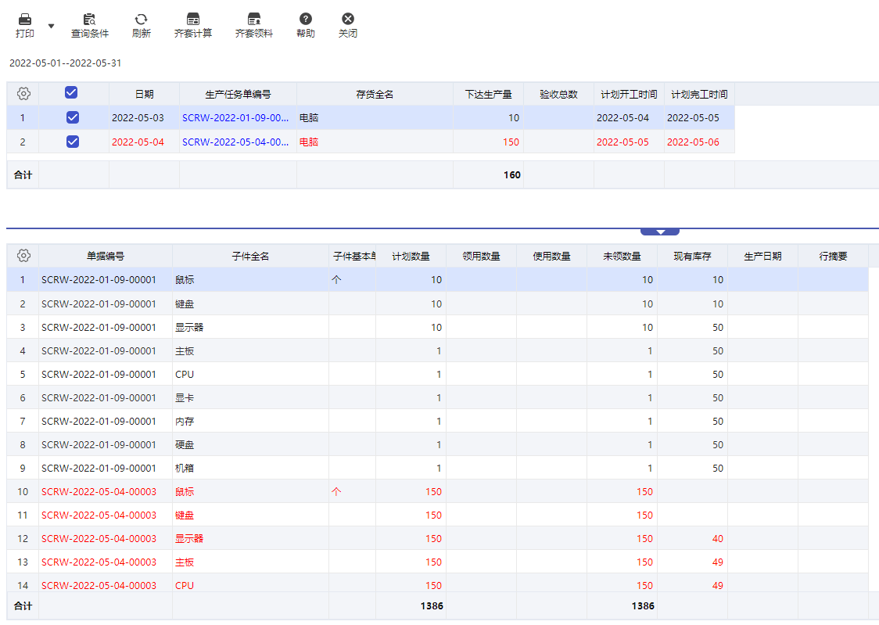Collapse the panel using the blue splitter arrow
This screenshot has width=879, height=625.
point(660,232)
